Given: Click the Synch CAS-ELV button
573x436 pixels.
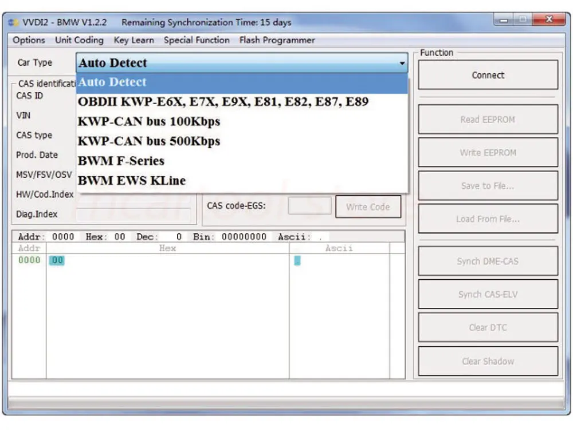Looking at the screenshot, I should pyautogui.click(x=488, y=295).
